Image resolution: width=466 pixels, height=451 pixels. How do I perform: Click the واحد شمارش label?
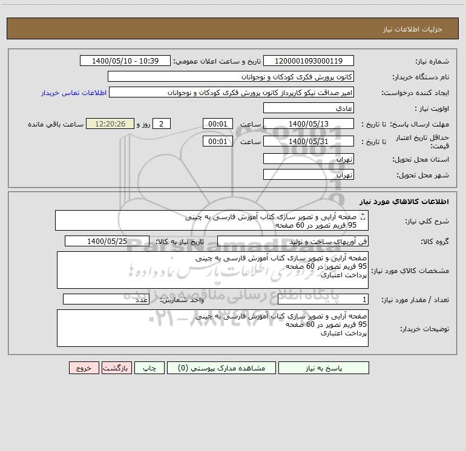coord(182,300)
